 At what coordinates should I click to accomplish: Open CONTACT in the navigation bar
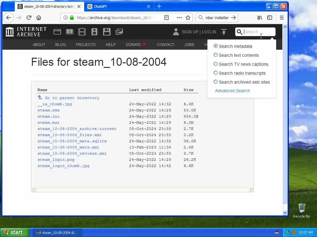tap(165, 44)
